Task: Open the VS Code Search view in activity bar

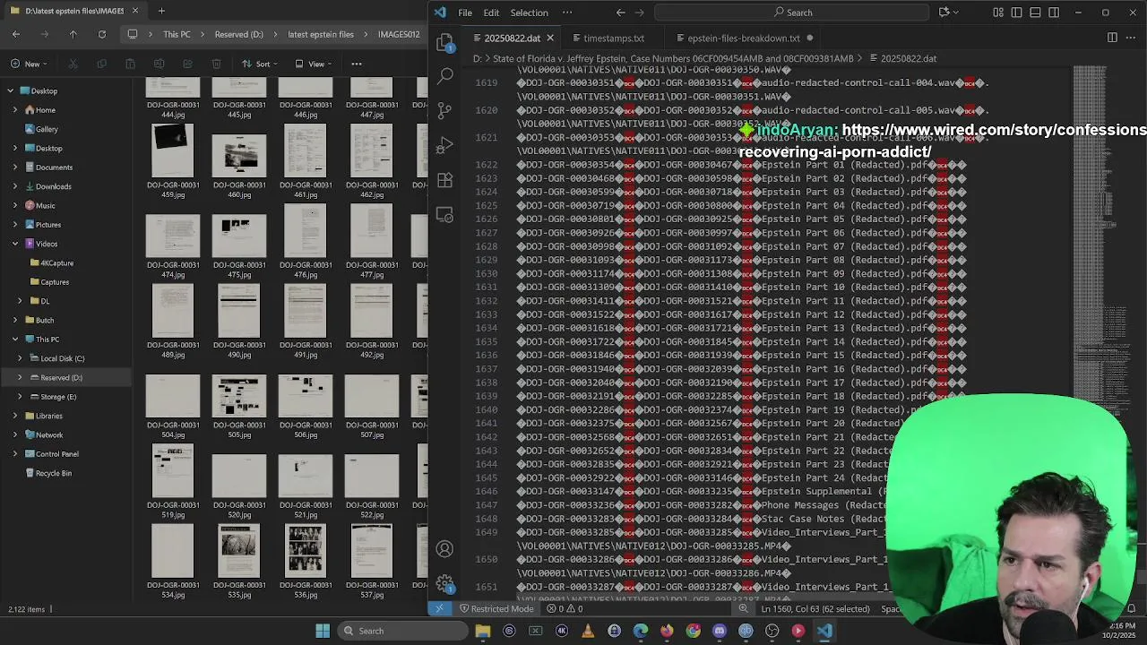Action: [445, 76]
